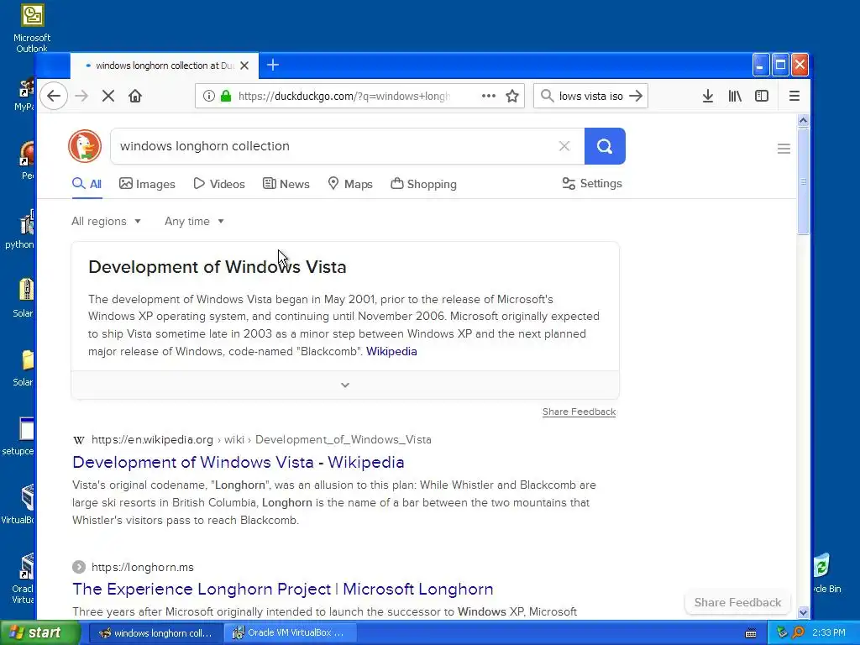This screenshot has width=860, height=645.
Task: Switch to the Shopping results tab
Action: coord(423,184)
